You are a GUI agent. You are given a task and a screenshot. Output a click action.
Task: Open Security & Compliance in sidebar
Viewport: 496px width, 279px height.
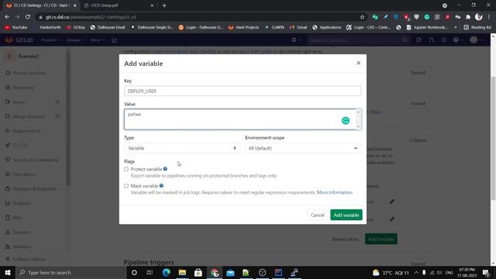pos(36,160)
